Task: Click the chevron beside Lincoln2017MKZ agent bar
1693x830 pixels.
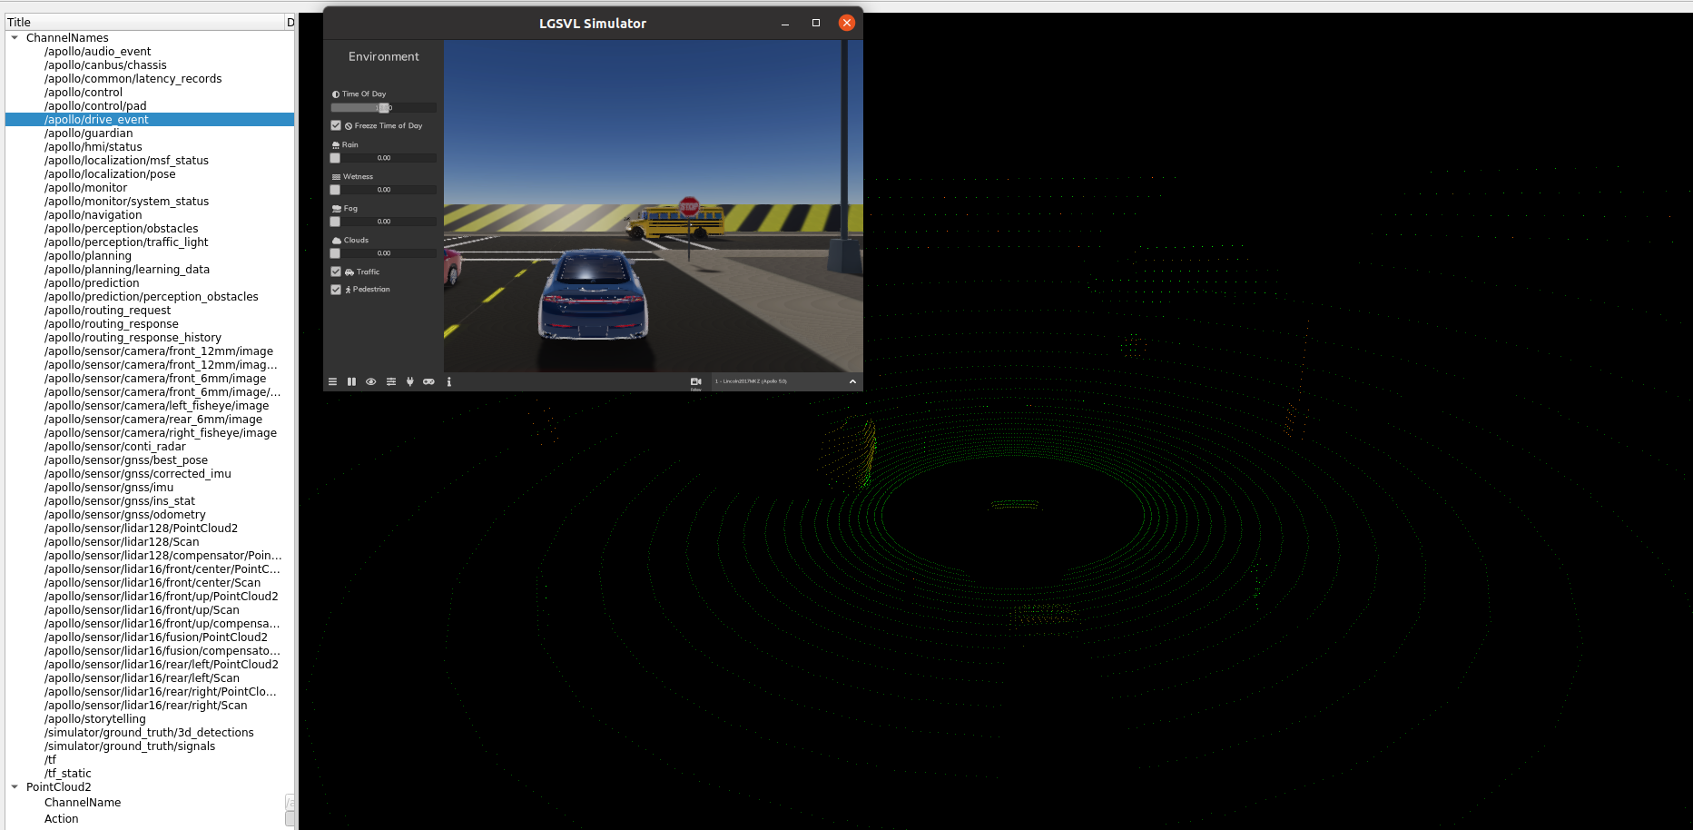Action: tap(851, 381)
